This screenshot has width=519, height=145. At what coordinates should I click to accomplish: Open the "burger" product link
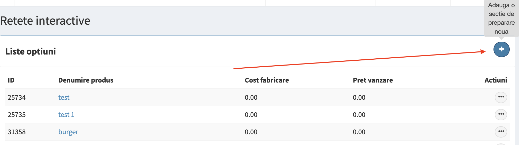[x=68, y=132]
